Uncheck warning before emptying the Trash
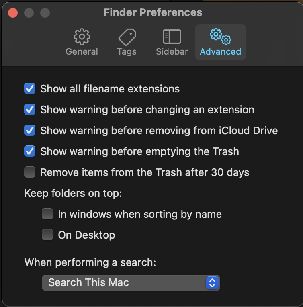Screen dimensions: 303x307 click(x=30, y=151)
